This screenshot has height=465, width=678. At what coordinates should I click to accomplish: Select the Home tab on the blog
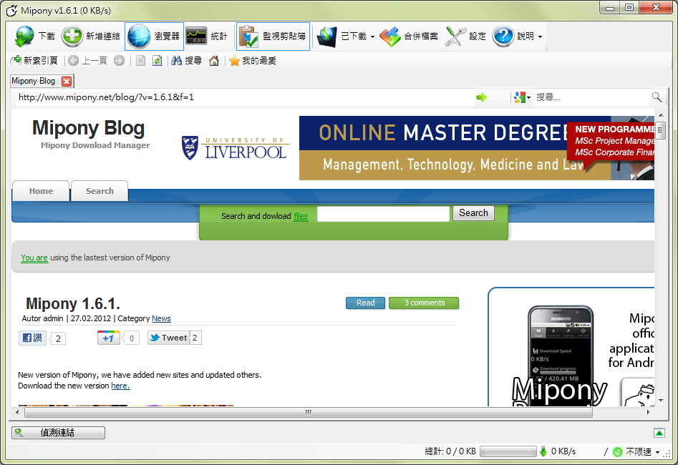(x=41, y=191)
